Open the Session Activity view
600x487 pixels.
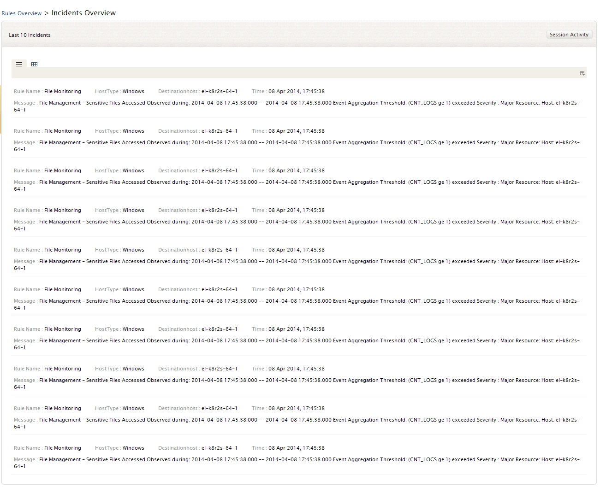[569, 35]
